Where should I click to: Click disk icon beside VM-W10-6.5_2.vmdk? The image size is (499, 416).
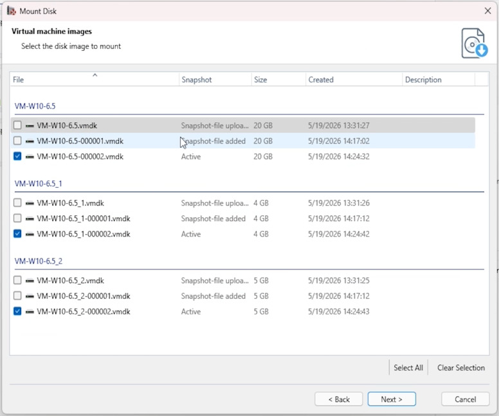(x=30, y=281)
